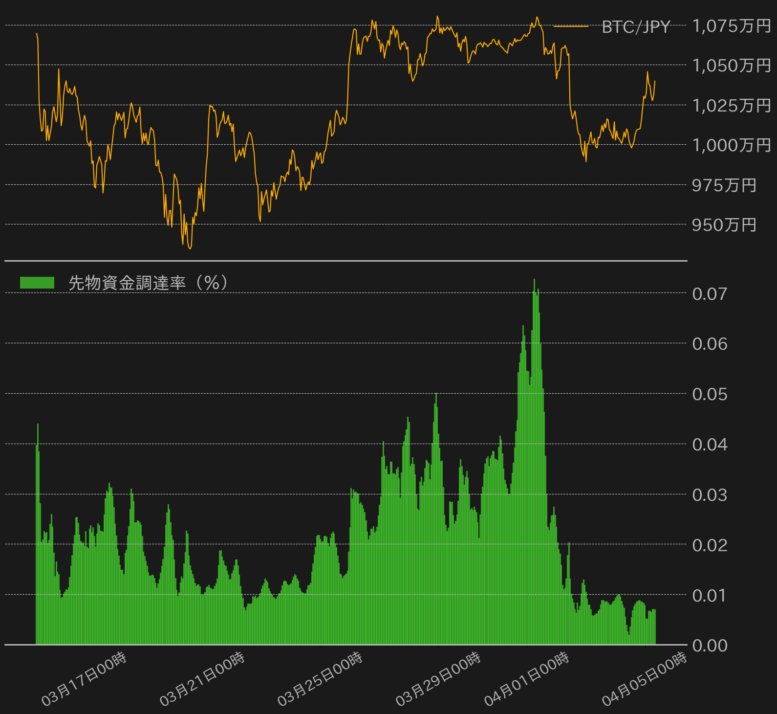777x714 pixels.
Task: Click the BTC/JPY legend label
Action: (636, 26)
